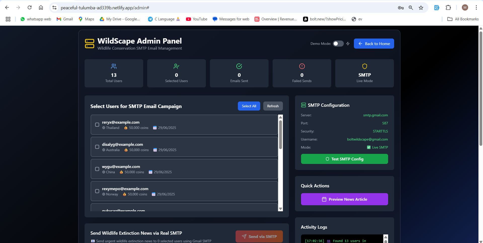The image size is (483, 243).
Task: Click the Select All button
Action: [249, 106]
